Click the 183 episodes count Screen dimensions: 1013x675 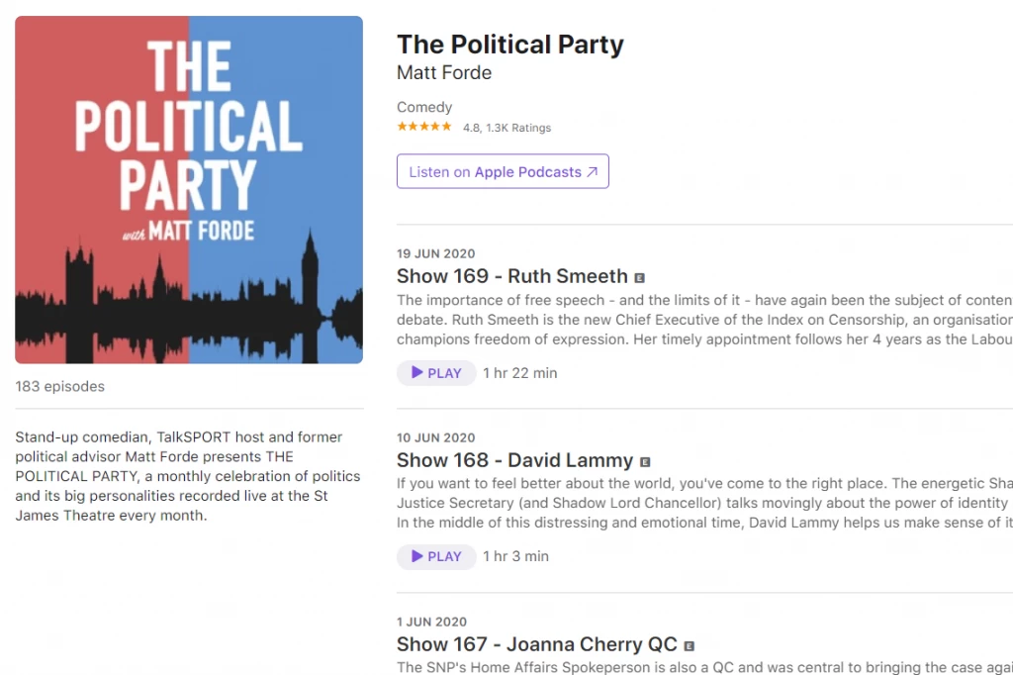(59, 386)
